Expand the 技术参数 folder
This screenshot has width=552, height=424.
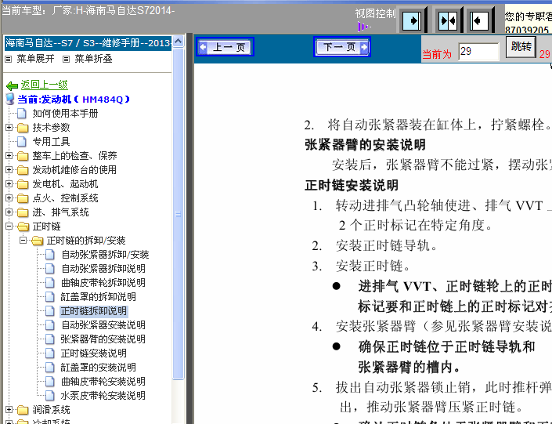(x=9, y=127)
